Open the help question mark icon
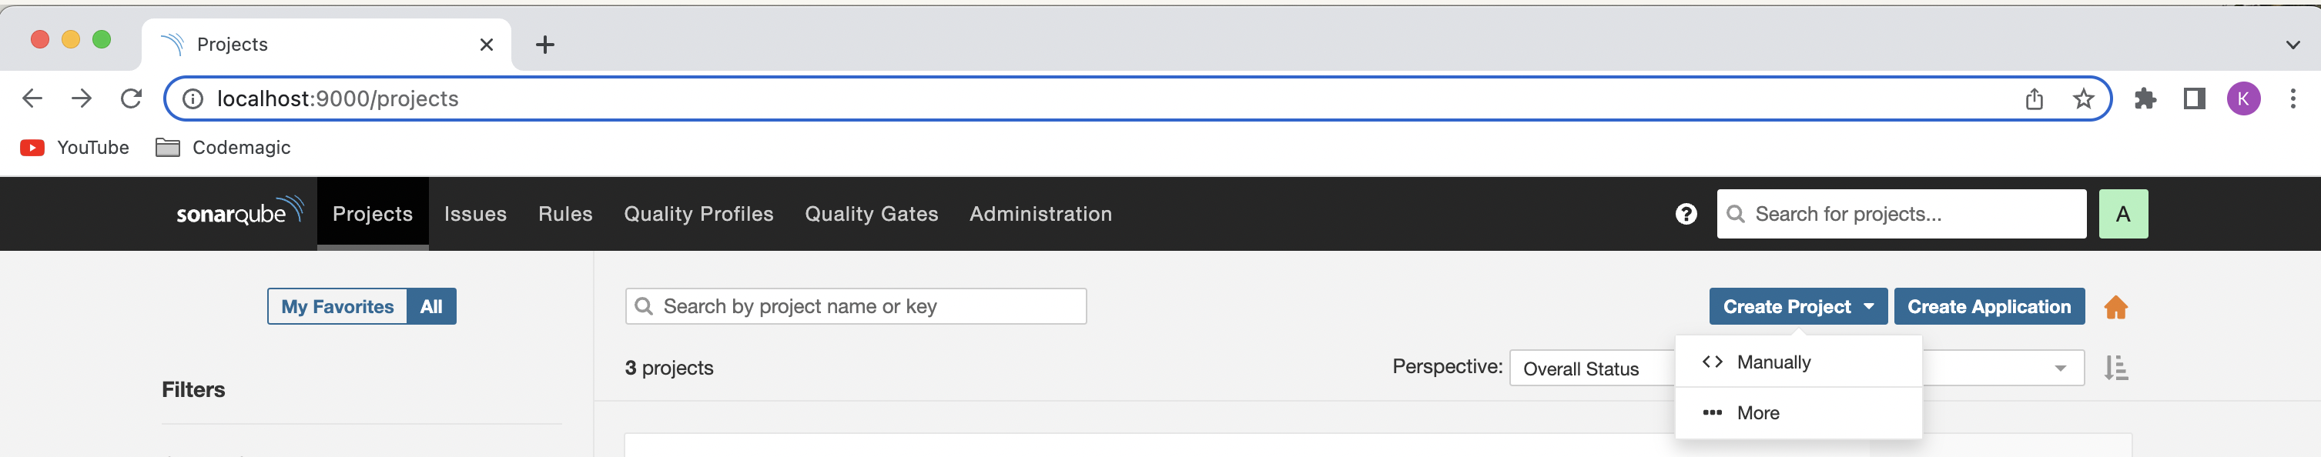The height and width of the screenshot is (457, 2321). pos(1686,214)
